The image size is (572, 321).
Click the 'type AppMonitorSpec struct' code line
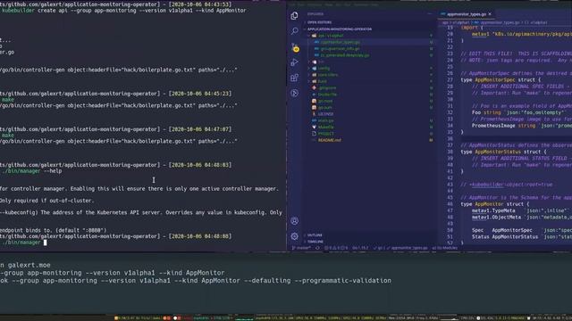(500, 79)
